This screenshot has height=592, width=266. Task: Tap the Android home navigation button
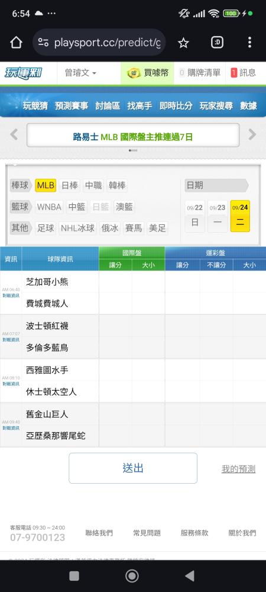click(x=132, y=576)
